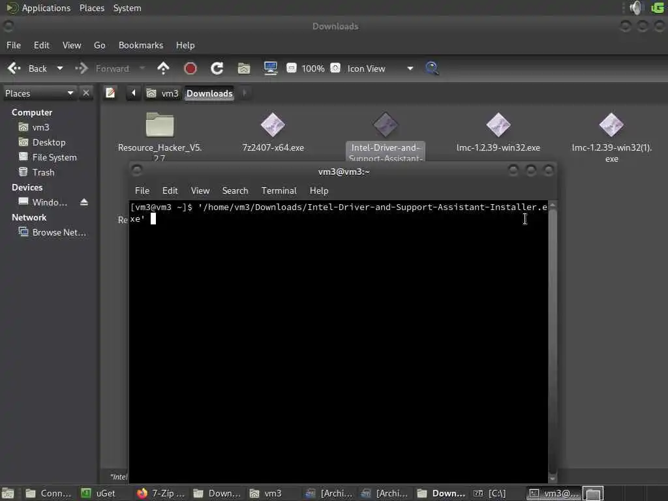Close the Places sidebar pane
The width and height of the screenshot is (668, 501).
(86, 93)
